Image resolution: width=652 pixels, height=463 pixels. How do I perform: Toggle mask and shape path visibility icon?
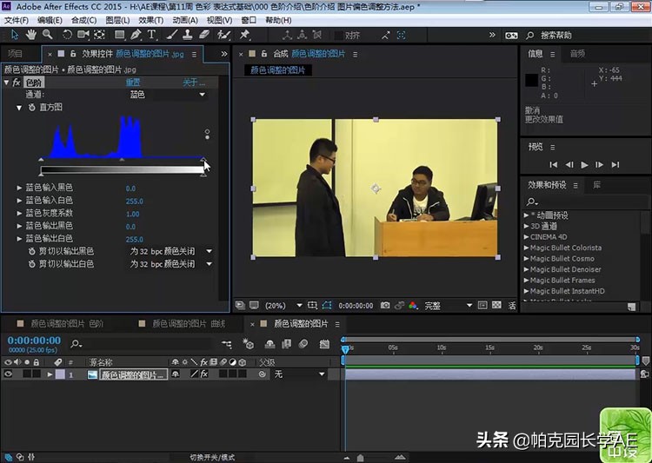tap(327, 306)
